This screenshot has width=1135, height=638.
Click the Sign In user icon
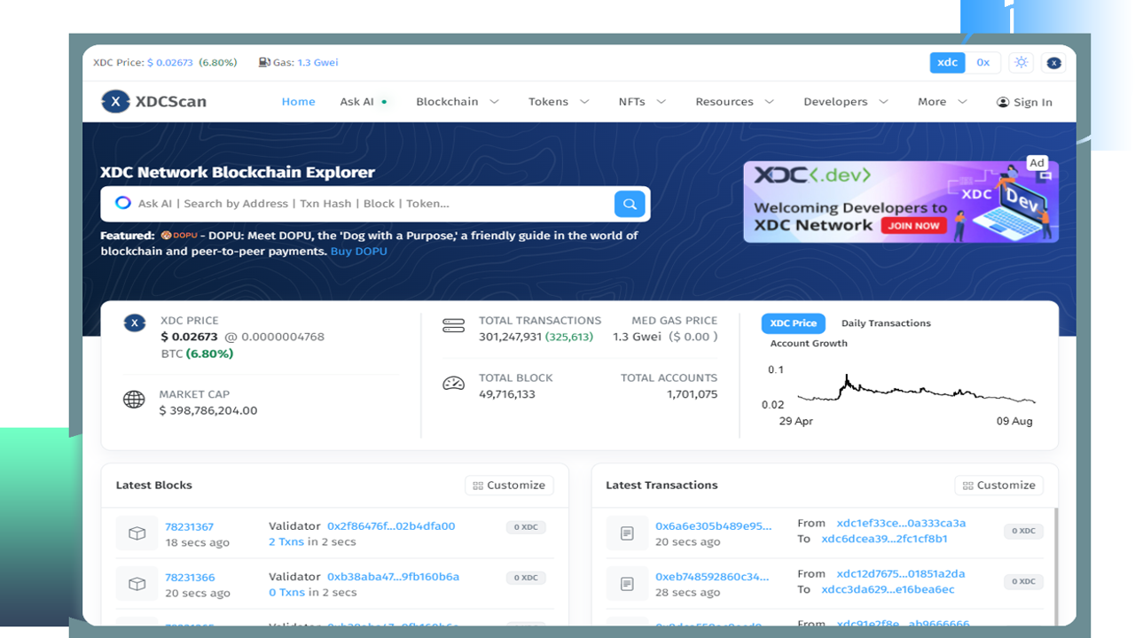pyautogui.click(x=1003, y=102)
